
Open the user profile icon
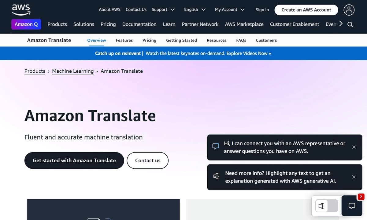(x=349, y=10)
